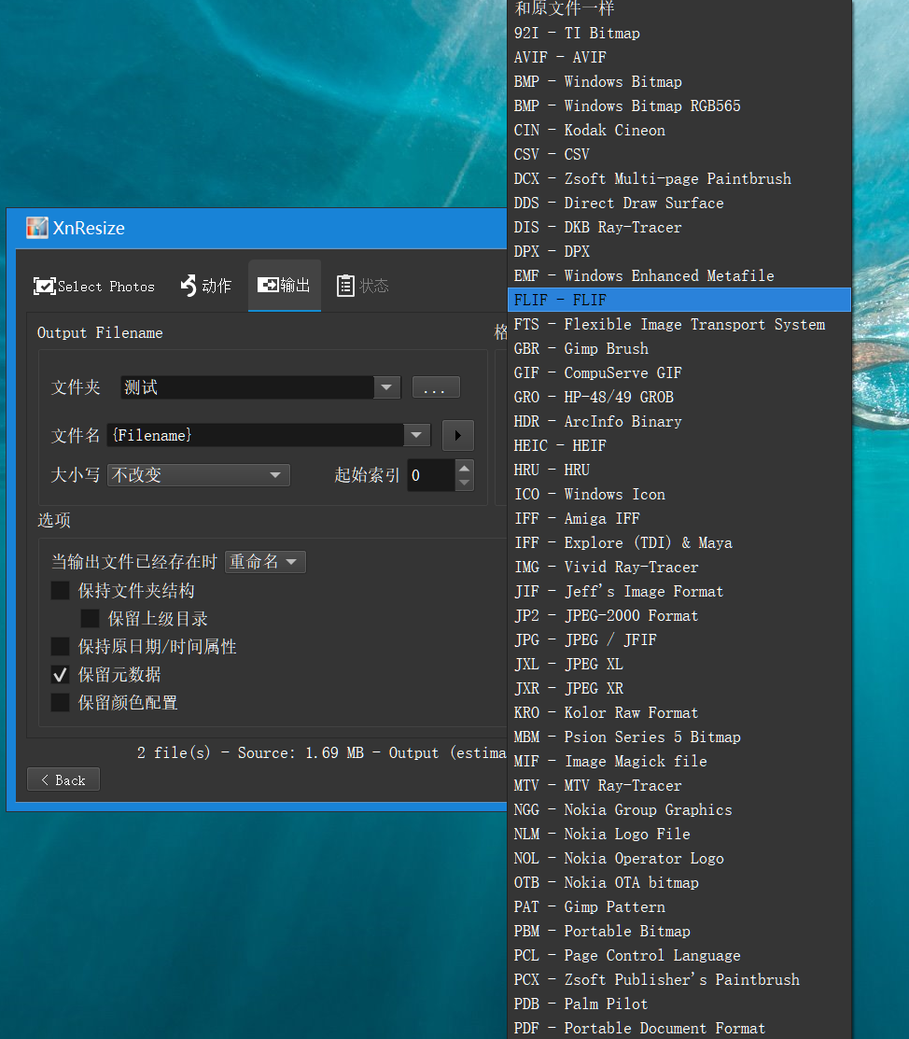Select AVIF - AVIF from the list
The image size is (909, 1039).
click(679, 58)
